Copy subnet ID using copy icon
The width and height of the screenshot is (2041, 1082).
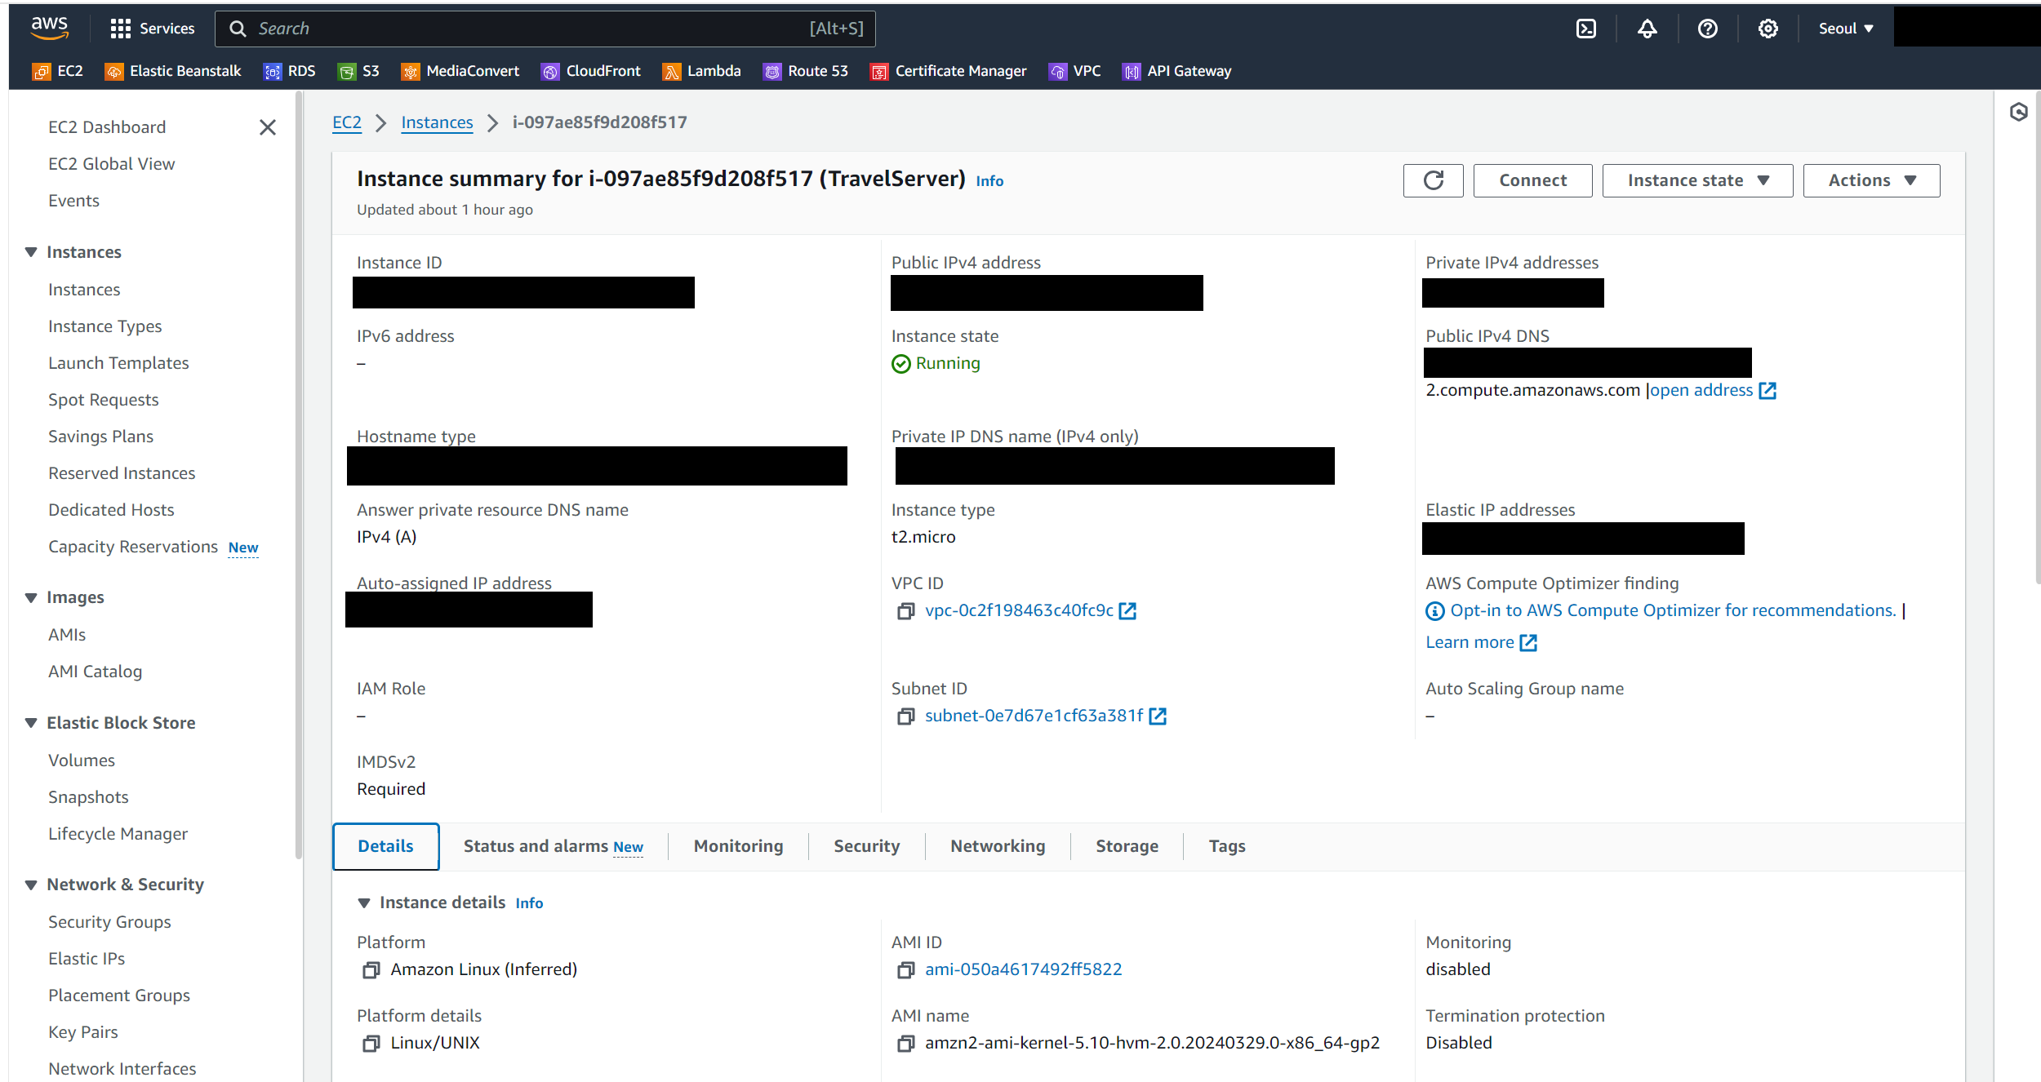pyautogui.click(x=905, y=716)
